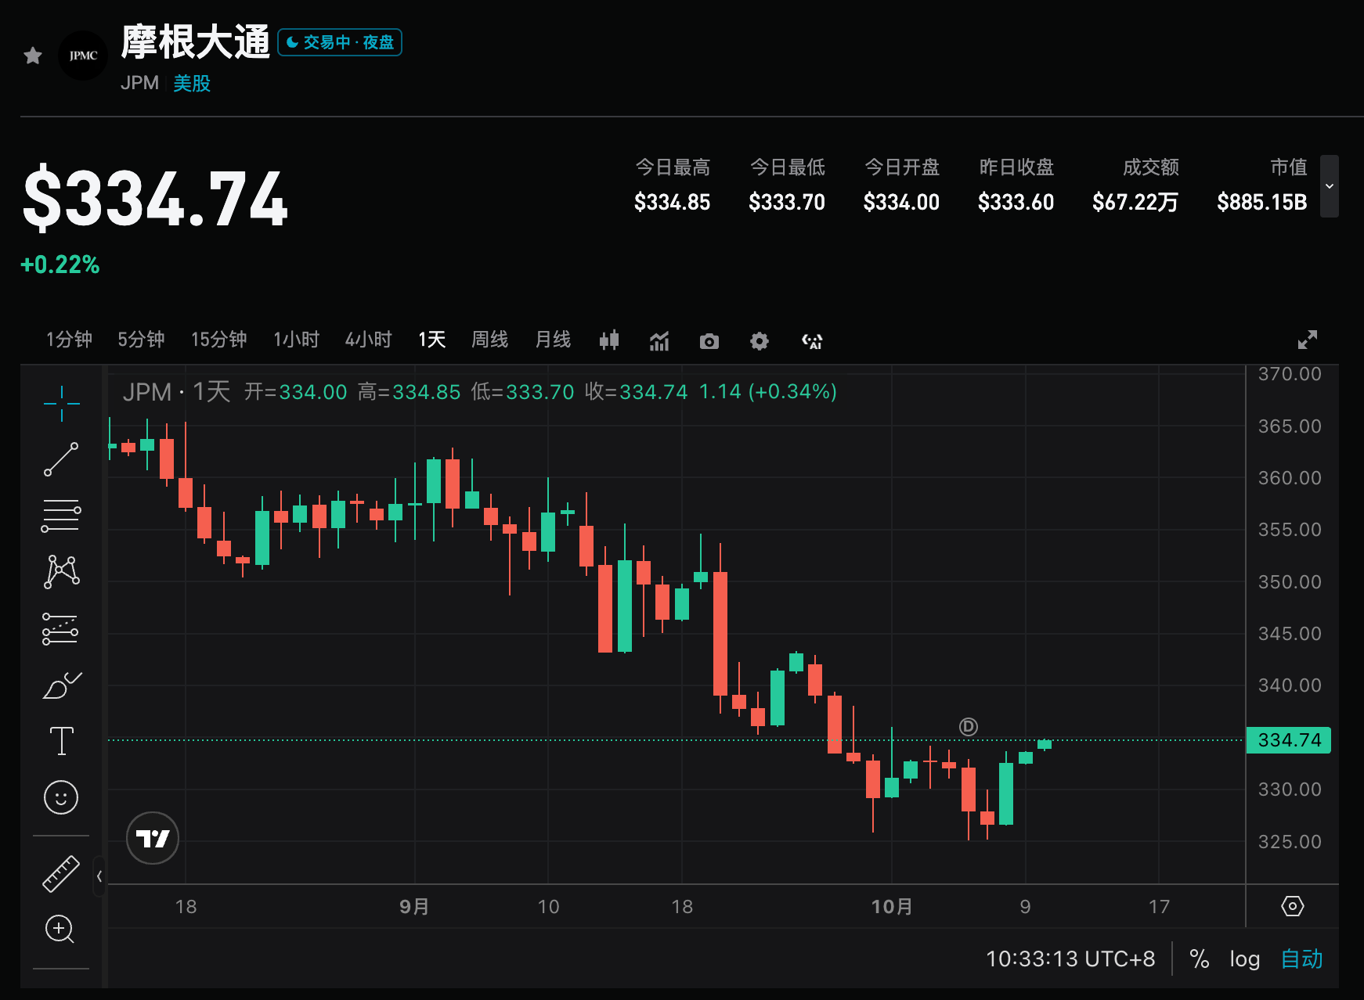The width and height of the screenshot is (1364, 1000).
Task: Click the zoom in magnifier tool
Action: 60,930
